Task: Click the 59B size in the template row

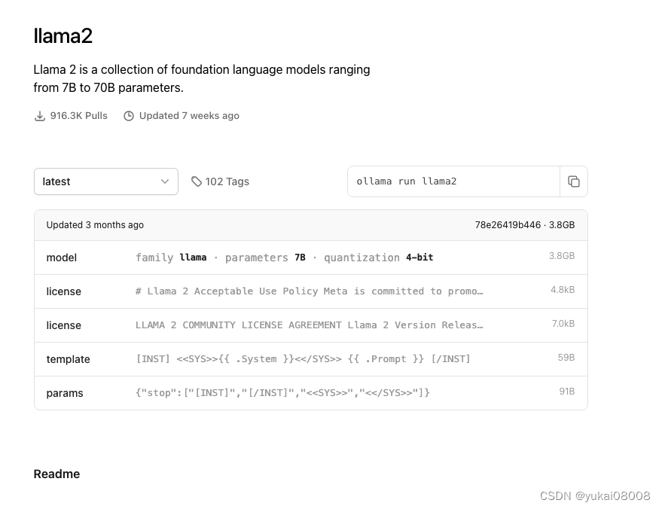Action: click(566, 358)
